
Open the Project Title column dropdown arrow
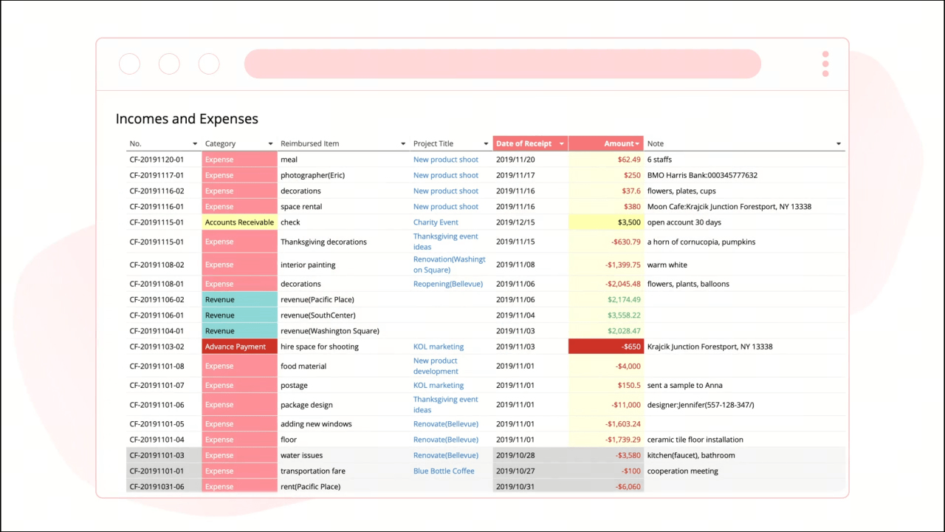click(486, 144)
